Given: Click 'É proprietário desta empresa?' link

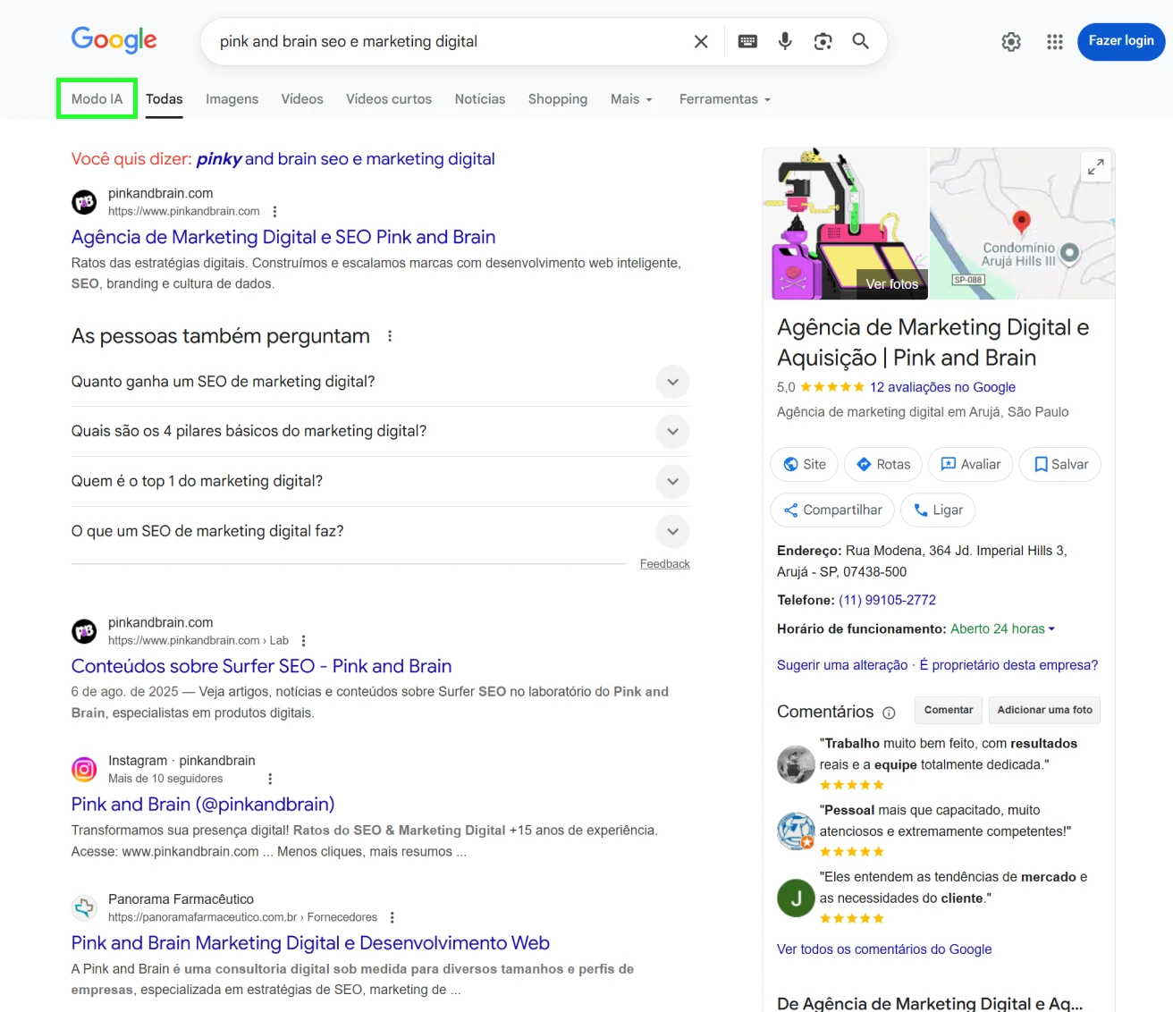Looking at the screenshot, I should tap(1008, 665).
